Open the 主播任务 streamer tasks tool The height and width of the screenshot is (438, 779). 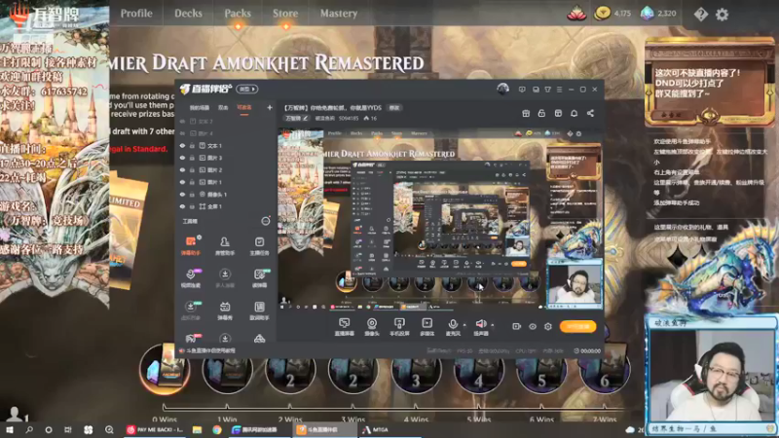(259, 246)
